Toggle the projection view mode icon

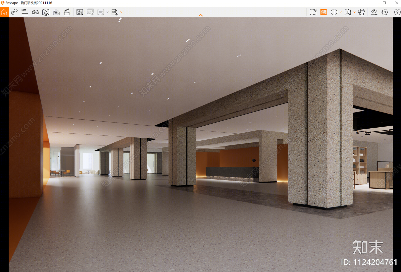point(334,12)
